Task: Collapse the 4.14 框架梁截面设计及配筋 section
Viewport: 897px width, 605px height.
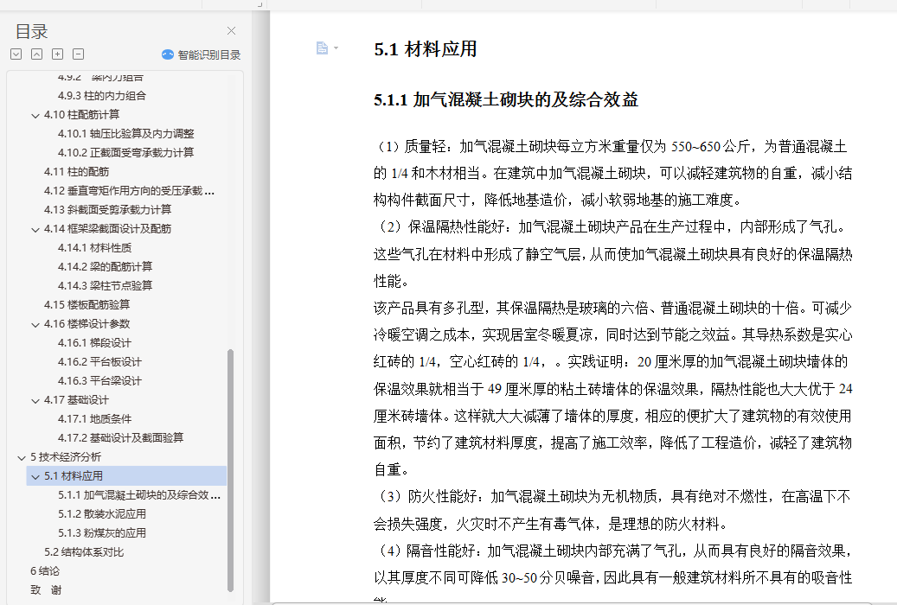Action: click(x=35, y=229)
